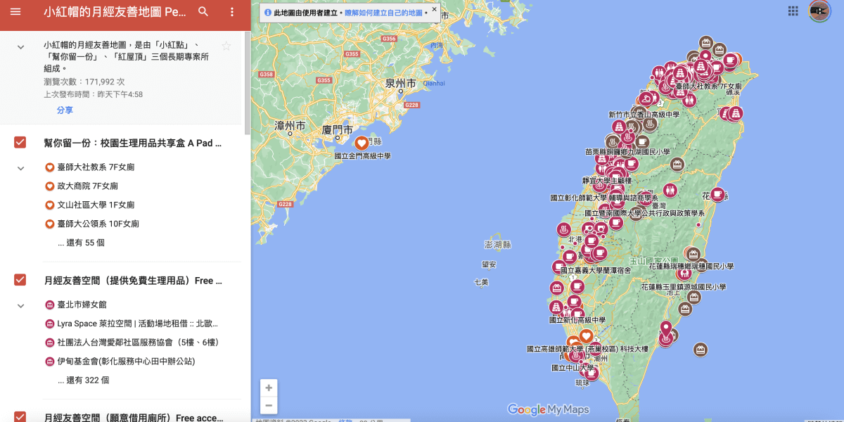Collapse the map description chevron
This screenshot has height=422, width=844.
[x=20, y=46]
